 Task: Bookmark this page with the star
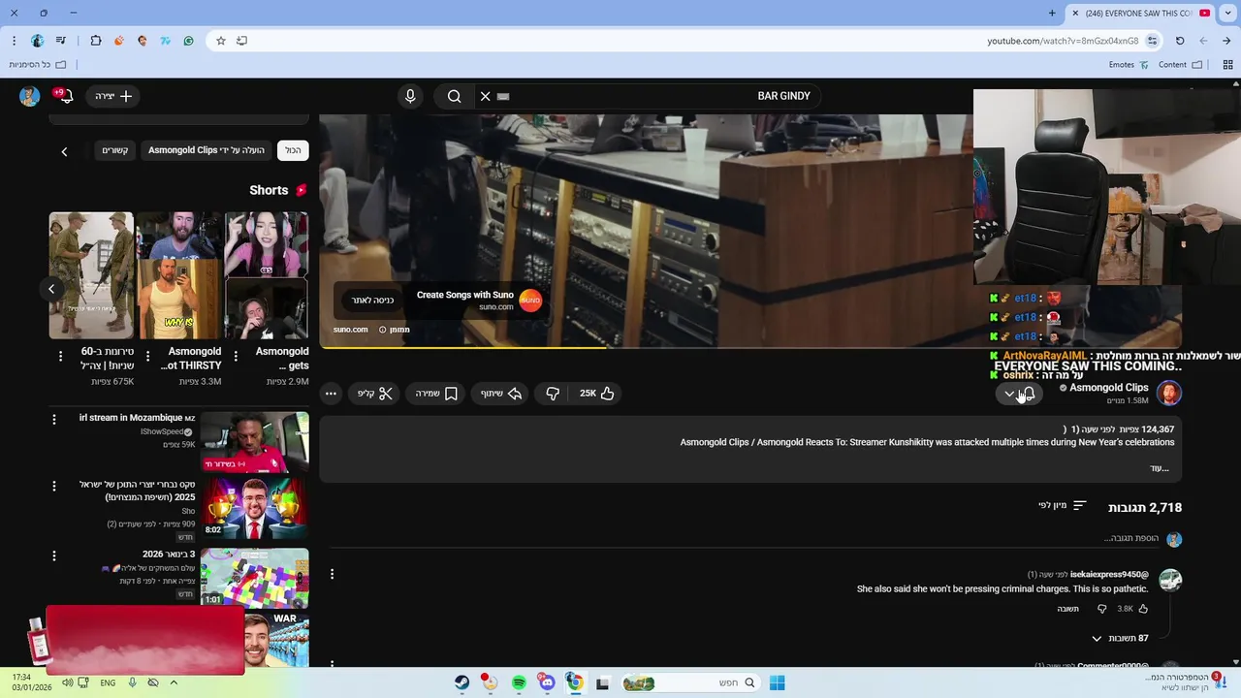pos(221,41)
